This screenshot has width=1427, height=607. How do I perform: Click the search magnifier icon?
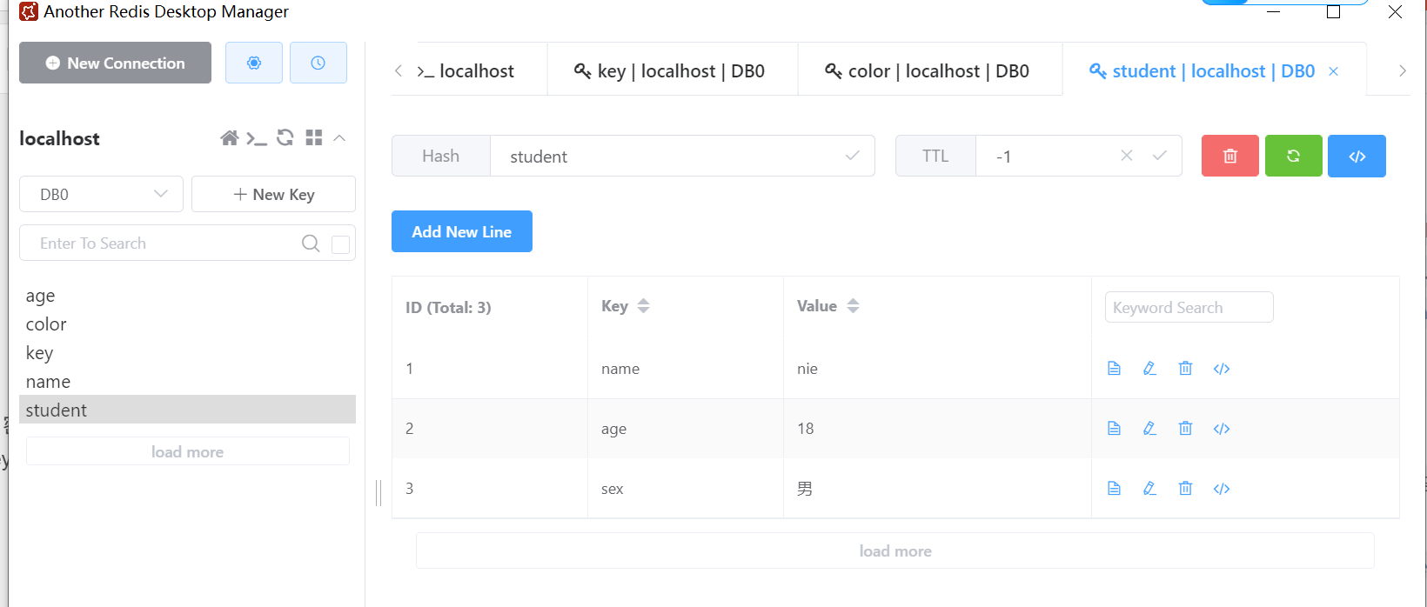click(311, 243)
